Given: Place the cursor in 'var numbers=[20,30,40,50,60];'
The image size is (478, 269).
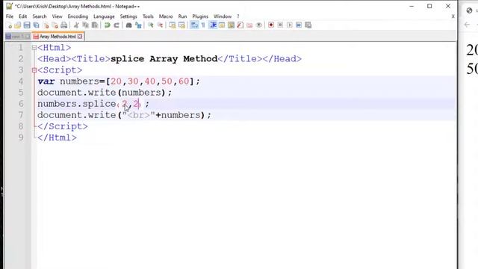Looking at the screenshot, I should click(119, 81).
